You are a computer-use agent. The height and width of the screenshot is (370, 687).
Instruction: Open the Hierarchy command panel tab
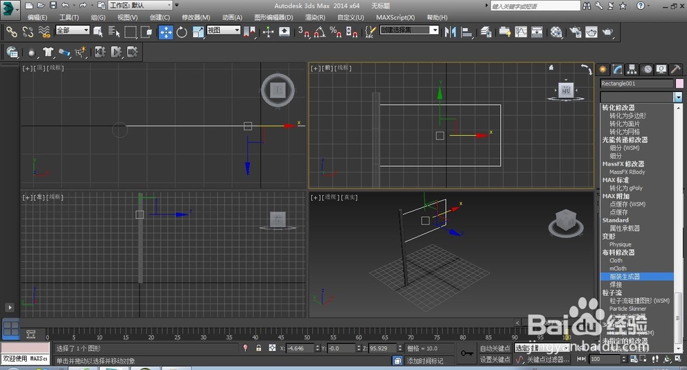point(632,69)
